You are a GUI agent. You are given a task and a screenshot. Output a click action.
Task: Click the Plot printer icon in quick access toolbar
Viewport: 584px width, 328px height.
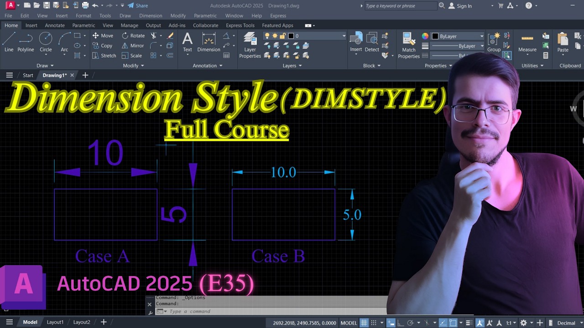tap(85, 5)
